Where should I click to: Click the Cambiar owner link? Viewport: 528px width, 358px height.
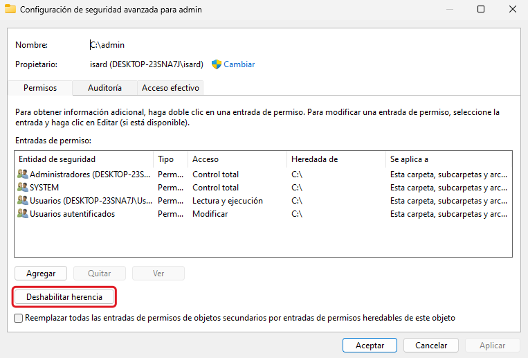pyautogui.click(x=239, y=64)
